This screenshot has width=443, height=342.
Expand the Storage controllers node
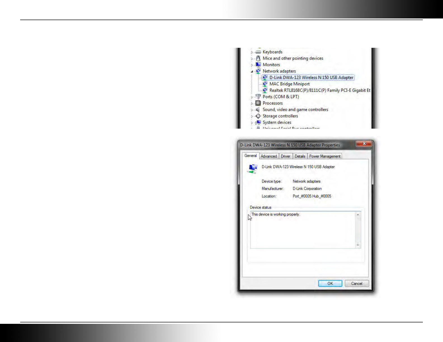point(252,117)
